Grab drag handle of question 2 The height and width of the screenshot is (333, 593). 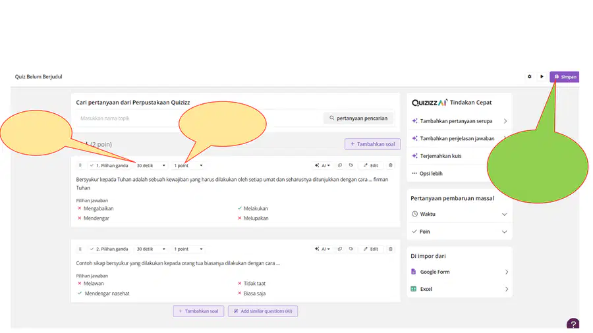pyautogui.click(x=80, y=249)
